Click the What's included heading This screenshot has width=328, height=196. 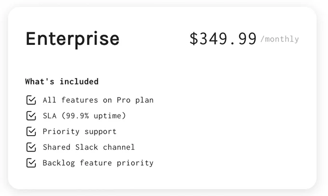pyautogui.click(x=62, y=82)
